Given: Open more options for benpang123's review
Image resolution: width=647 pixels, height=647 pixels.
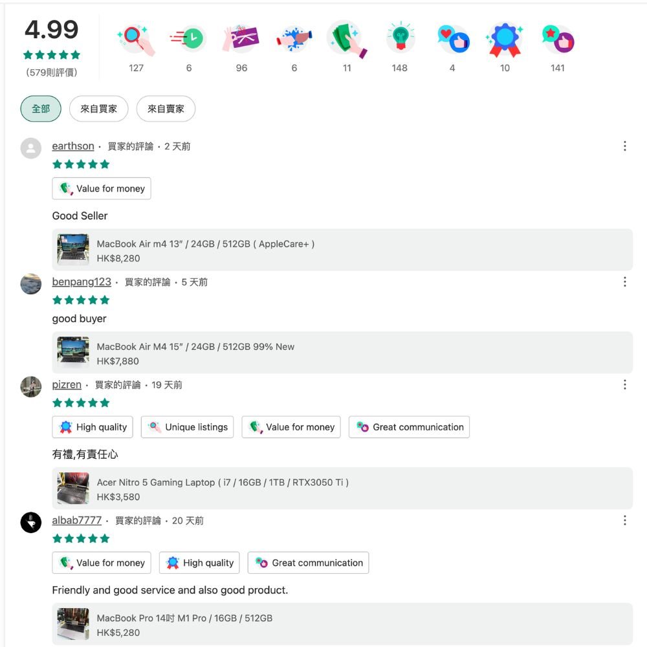Looking at the screenshot, I should [624, 282].
